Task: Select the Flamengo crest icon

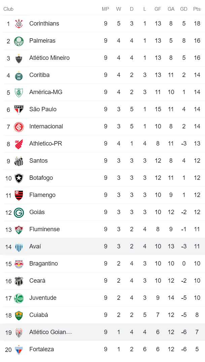Action: (x=19, y=195)
